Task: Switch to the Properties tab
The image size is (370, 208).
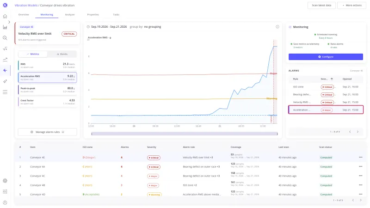Action: [x=93, y=15]
